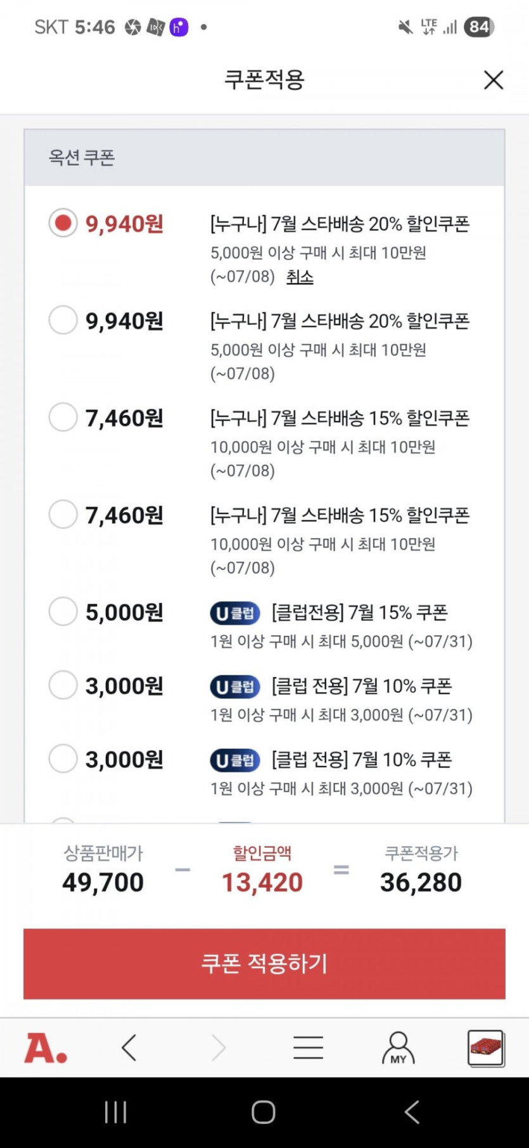The width and height of the screenshot is (529, 1148).
Task: Tap the U클럽 badge on 15% coupon
Action: pos(235,613)
